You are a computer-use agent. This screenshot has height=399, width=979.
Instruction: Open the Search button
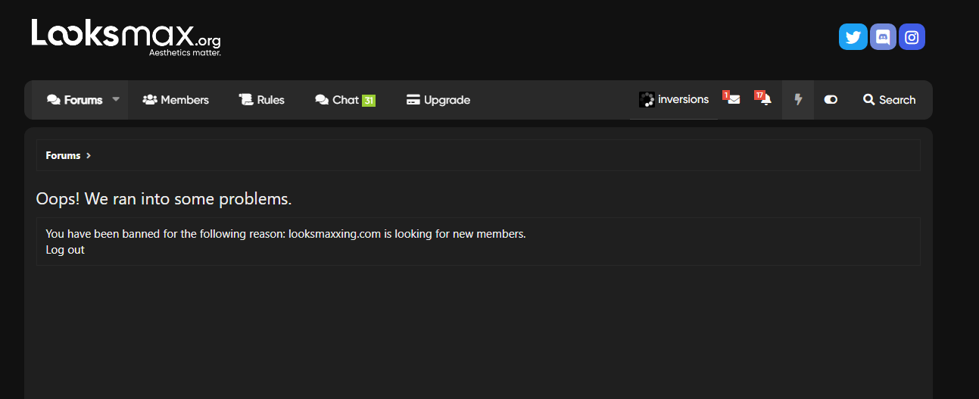[889, 100]
